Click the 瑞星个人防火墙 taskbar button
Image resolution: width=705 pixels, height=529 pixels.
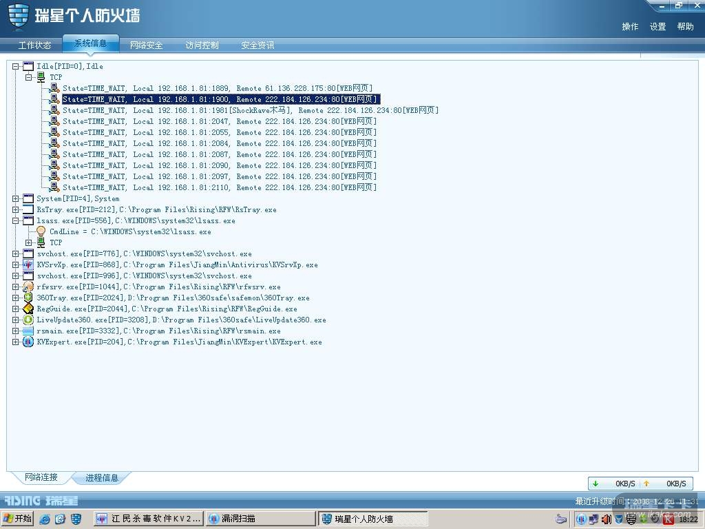372,519
